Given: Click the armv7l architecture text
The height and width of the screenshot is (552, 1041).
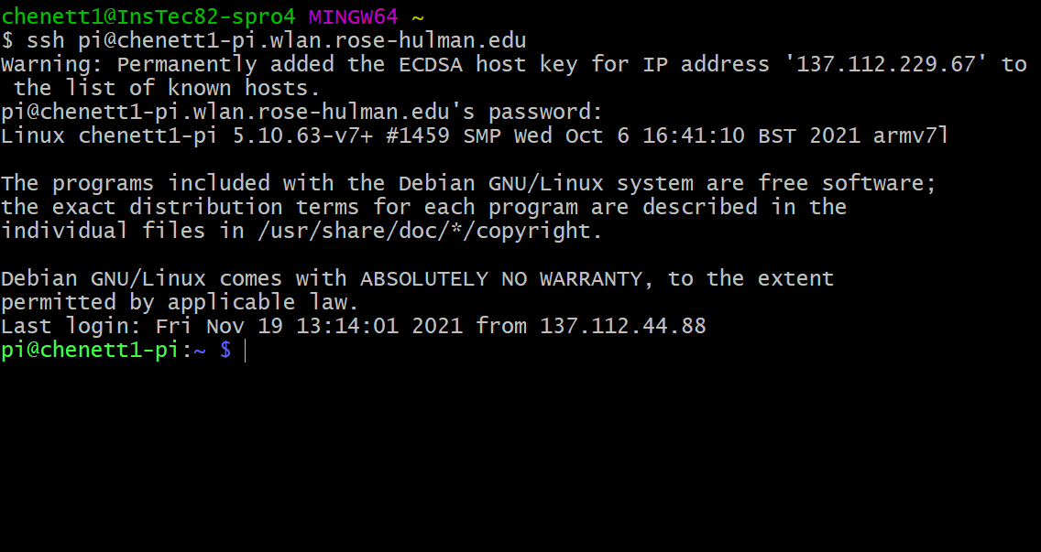Looking at the screenshot, I should pyautogui.click(x=911, y=136).
